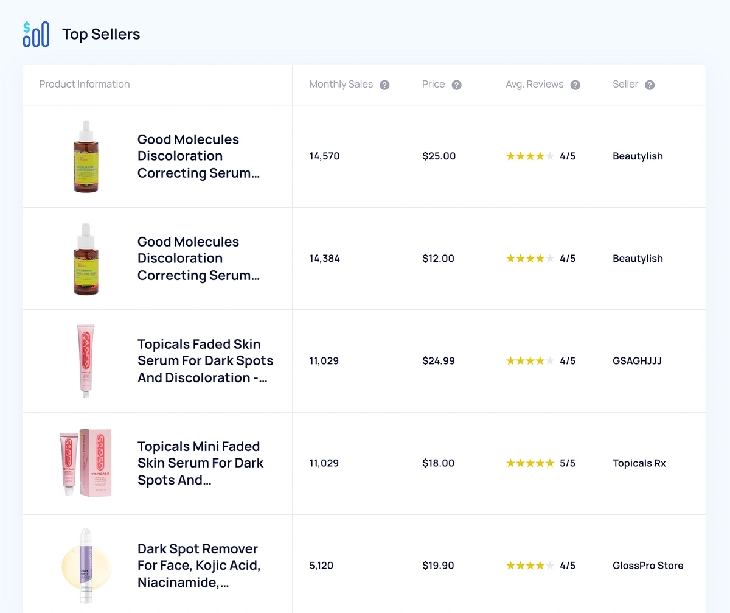Click the Seller column help icon

coord(650,85)
